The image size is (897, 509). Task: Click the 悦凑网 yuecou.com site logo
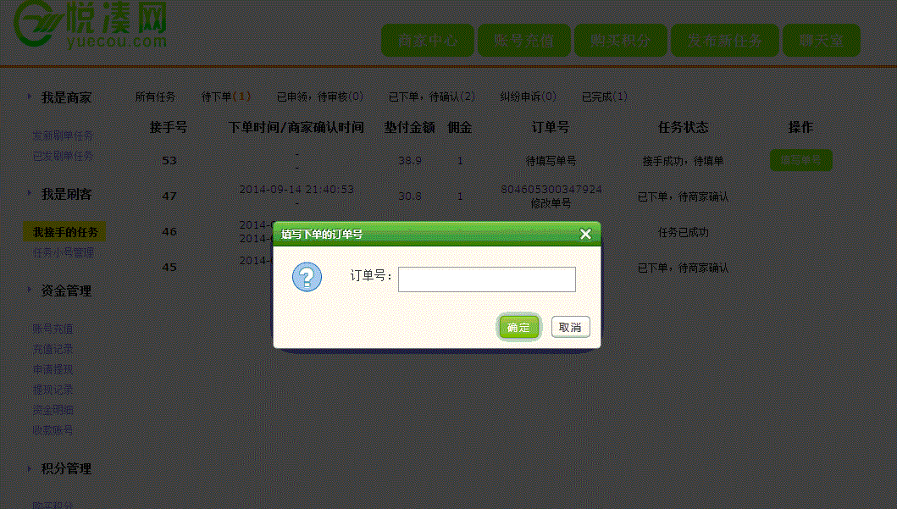coord(90,25)
